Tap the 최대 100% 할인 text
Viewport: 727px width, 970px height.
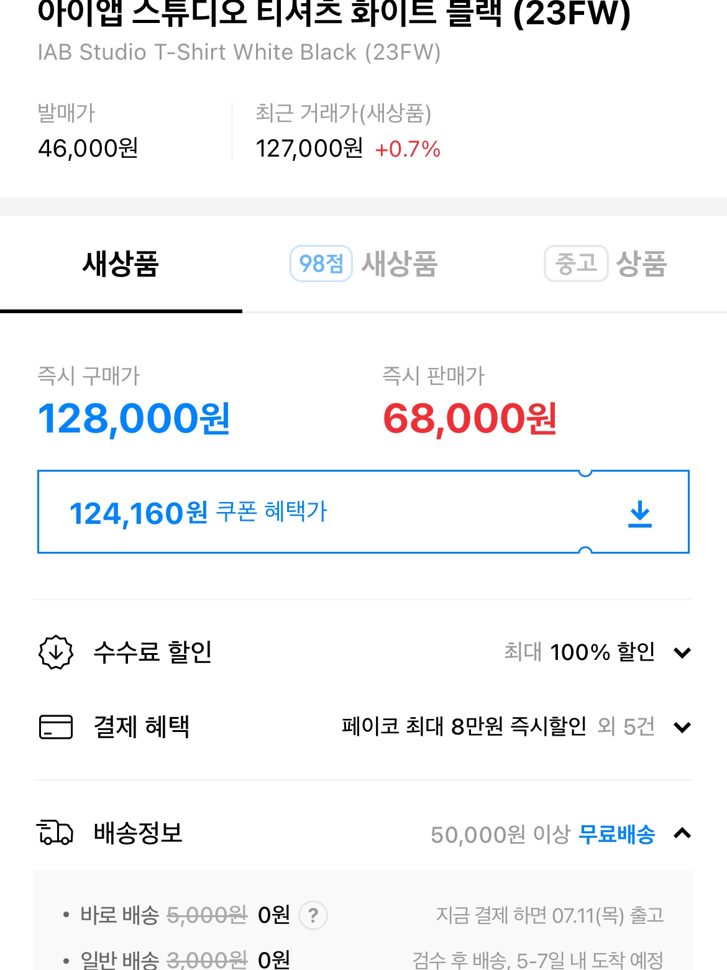pyautogui.click(x=579, y=652)
